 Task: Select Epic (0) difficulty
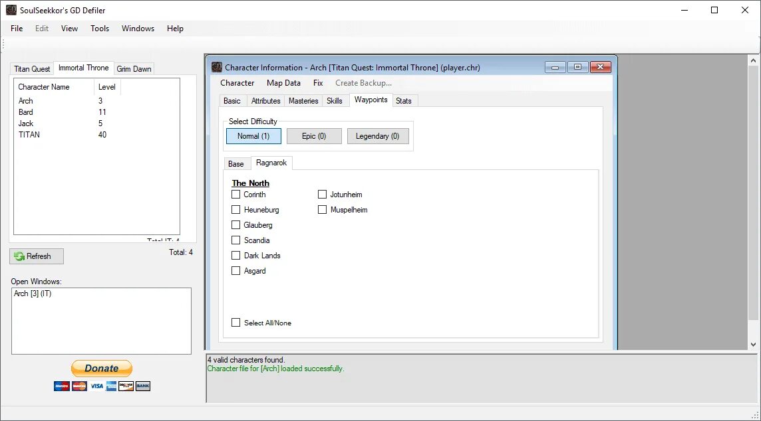(314, 136)
